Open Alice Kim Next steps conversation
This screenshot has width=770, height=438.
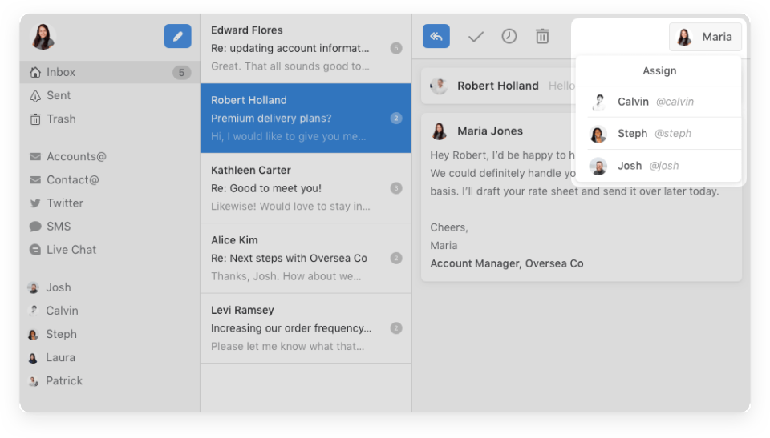[306, 259]
